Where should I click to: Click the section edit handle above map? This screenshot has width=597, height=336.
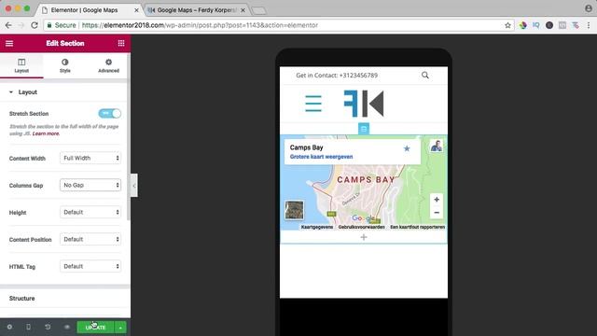pos(364,129)
